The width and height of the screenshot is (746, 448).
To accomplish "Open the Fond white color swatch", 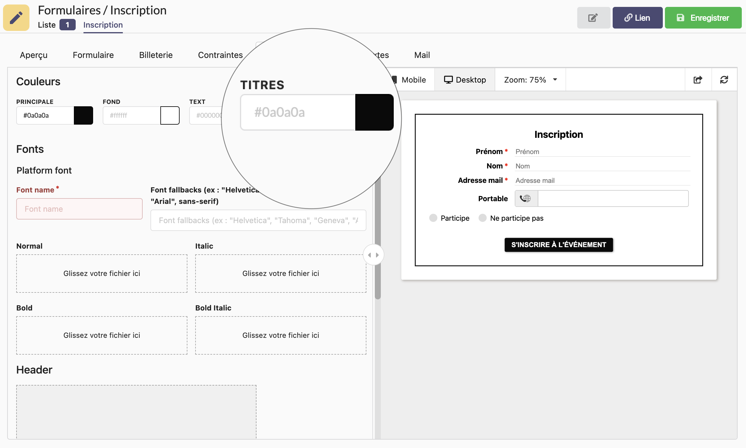I will [170, 115].
